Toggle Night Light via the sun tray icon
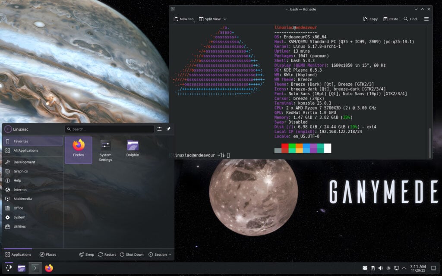Screen dimensions: 442x276 point(388,268)
